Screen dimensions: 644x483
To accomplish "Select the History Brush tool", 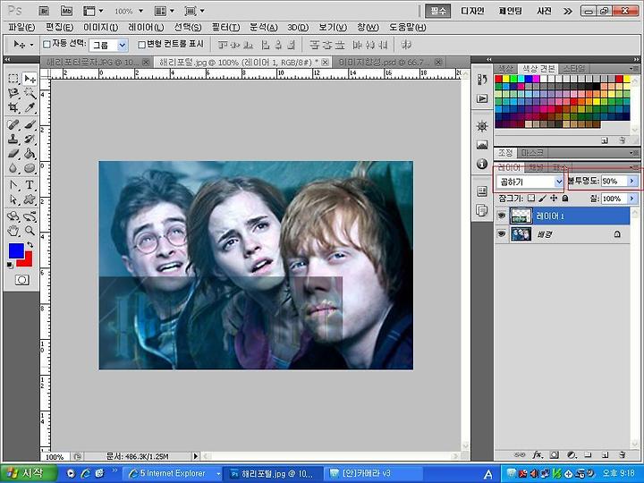I will point(30,139).
